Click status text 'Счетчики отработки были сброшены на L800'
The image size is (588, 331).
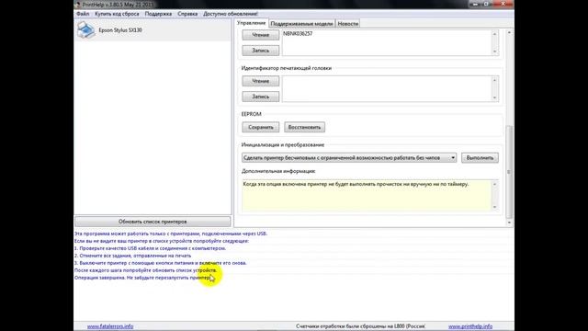pos(361,326)
